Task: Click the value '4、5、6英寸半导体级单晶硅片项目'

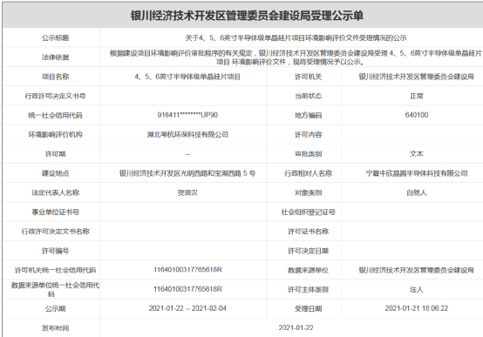Action: pyautogui.click(x=187, y=77)
